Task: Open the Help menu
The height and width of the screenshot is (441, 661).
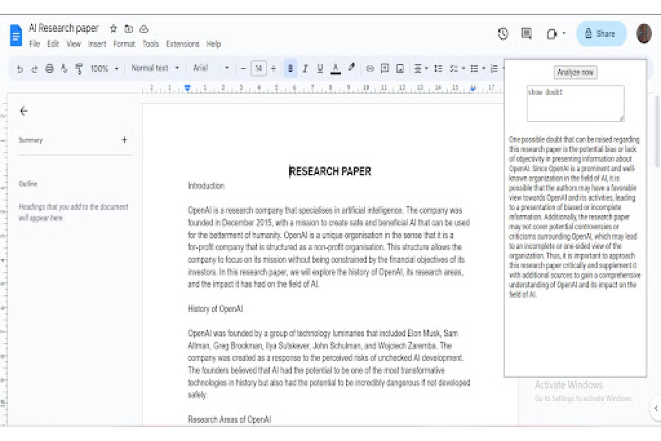Action: (214, 44)
